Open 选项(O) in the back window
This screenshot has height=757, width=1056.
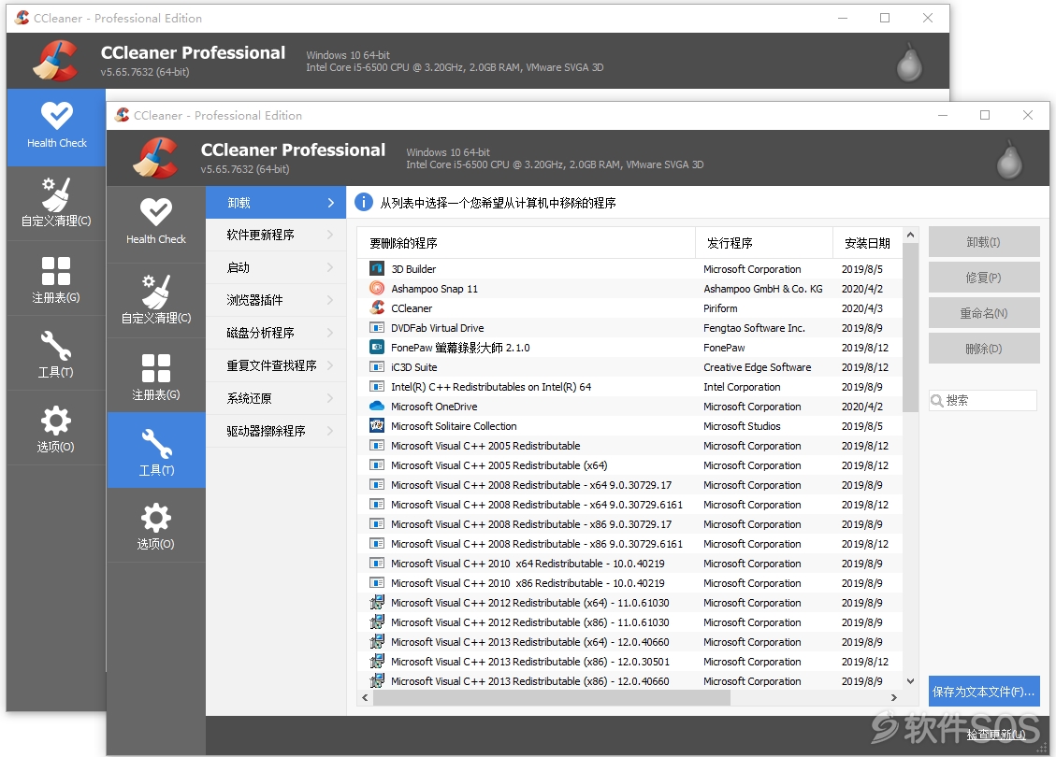click(56, 429)
